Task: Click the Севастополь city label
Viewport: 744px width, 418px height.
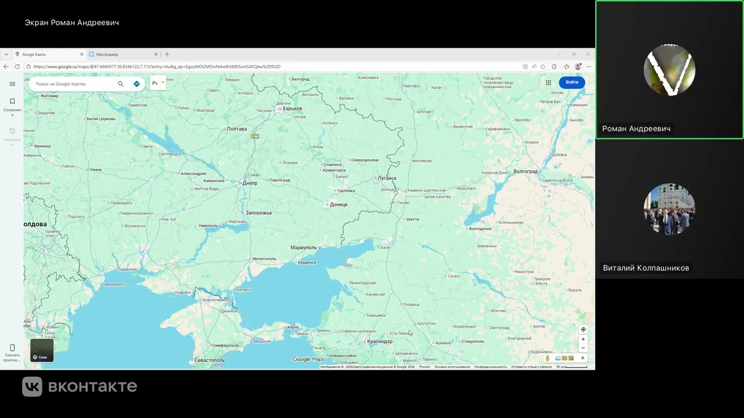Action: coord(209,360)
